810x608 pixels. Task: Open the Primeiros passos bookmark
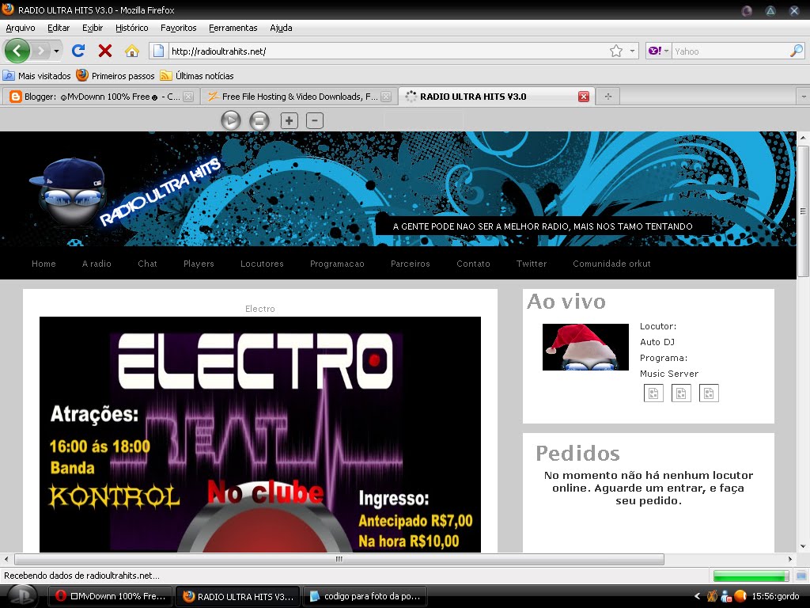click(115, 75)
